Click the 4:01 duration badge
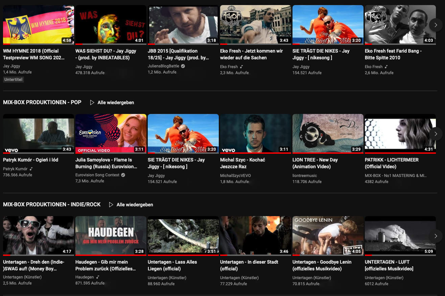 coord(139,40)
